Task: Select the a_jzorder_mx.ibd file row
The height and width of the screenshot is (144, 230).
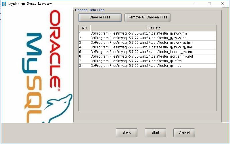Action: click(x=147, y=56)
